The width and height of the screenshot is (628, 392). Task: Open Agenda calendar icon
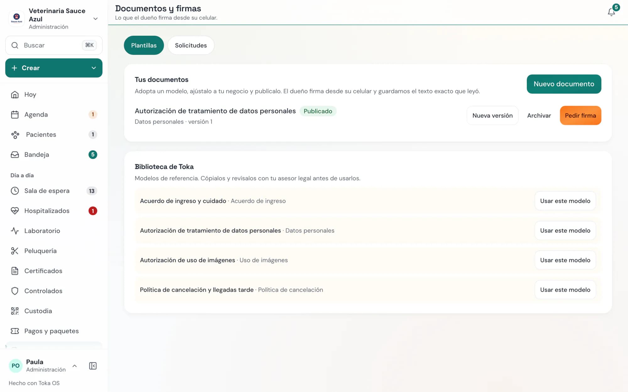click(x=15, y=114)
